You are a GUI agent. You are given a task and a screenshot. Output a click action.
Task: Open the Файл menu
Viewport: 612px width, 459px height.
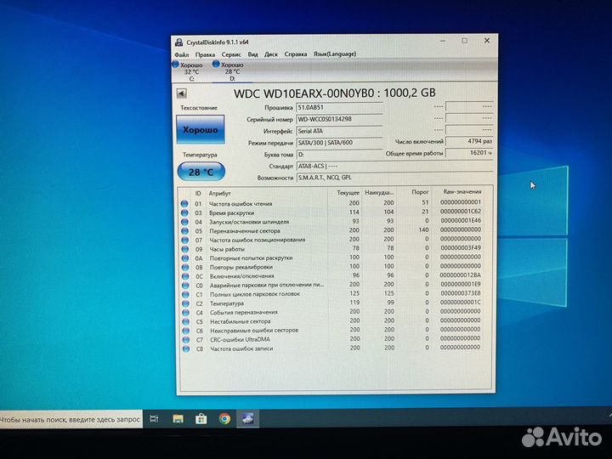click(182, 54)
